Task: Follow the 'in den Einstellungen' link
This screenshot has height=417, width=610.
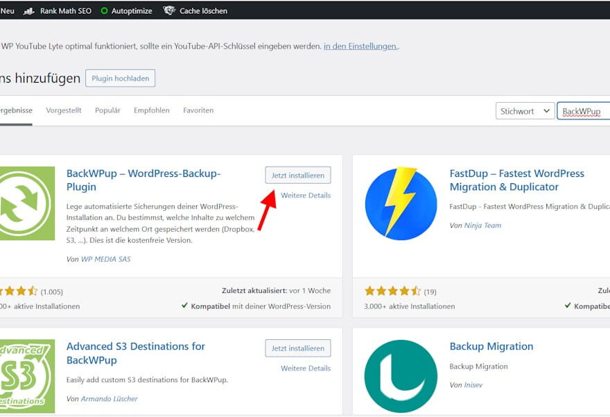Action: point(360,46)
